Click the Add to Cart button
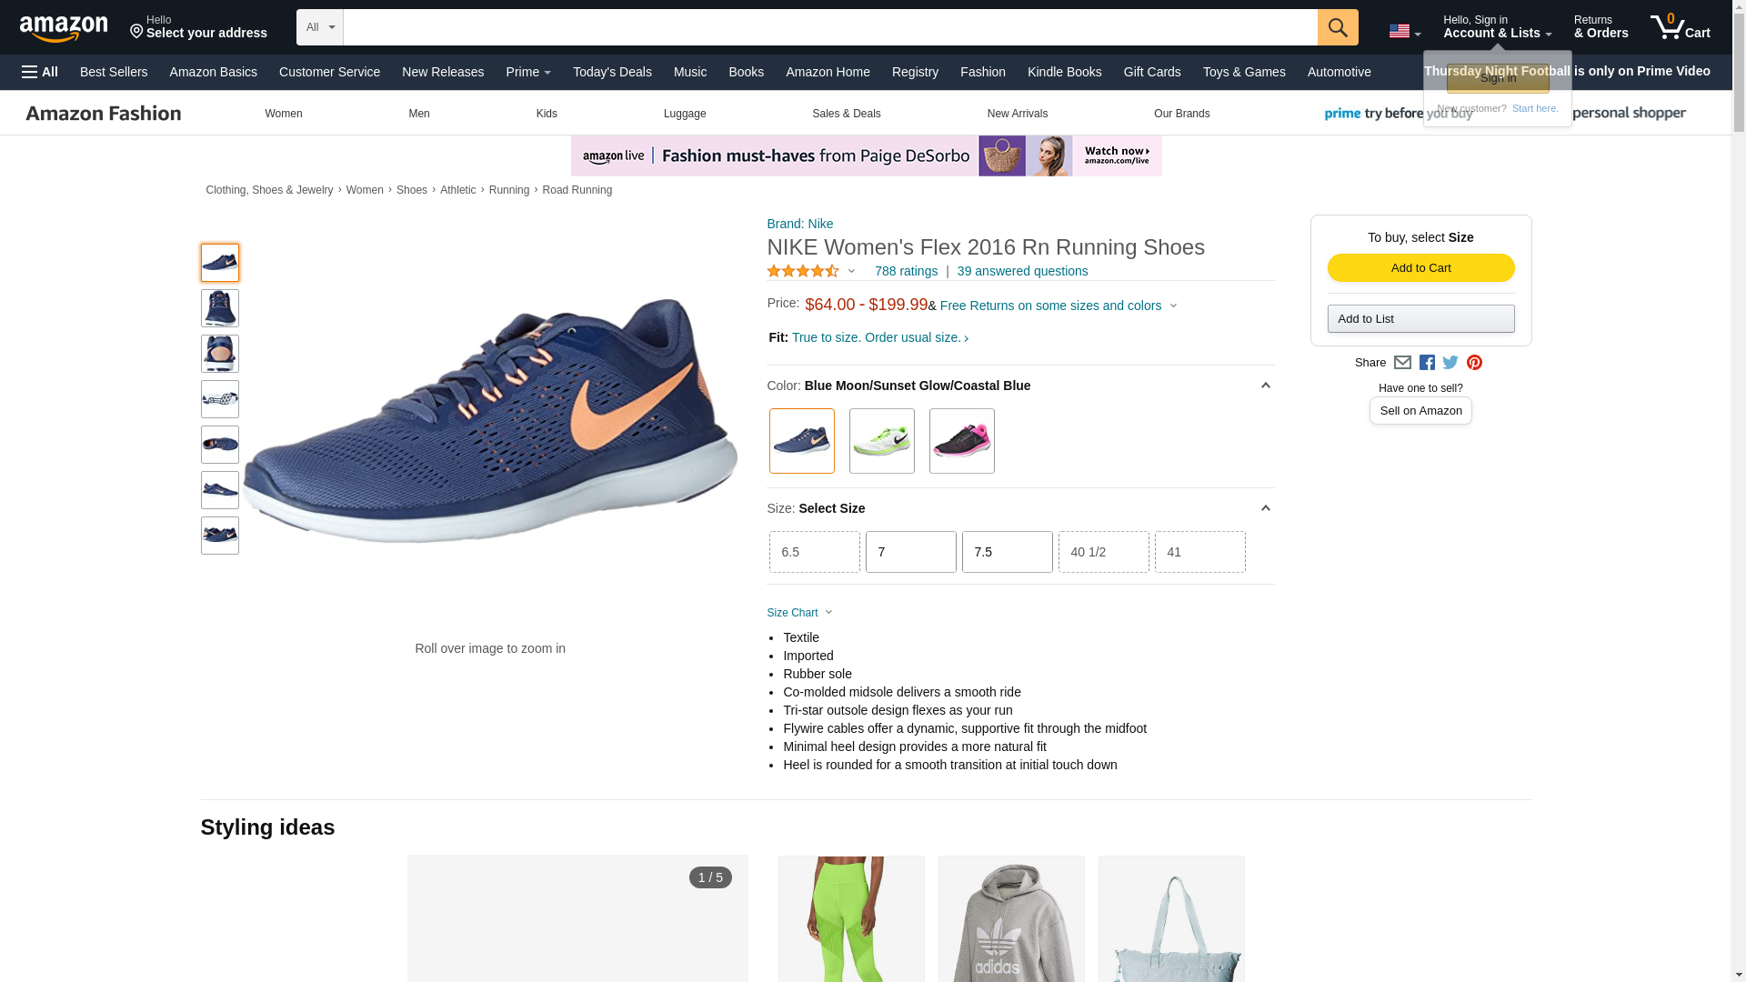 click(1420, 268)
